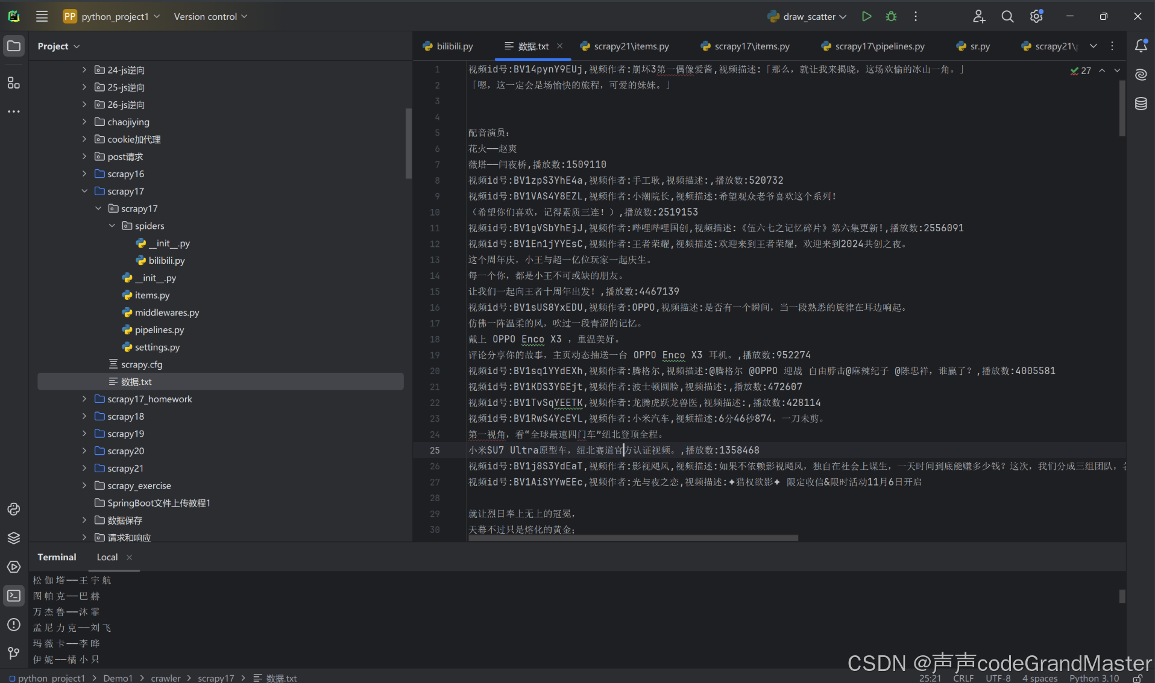The image size is (1155, 683).
Task: Toggle the read-only lock in status bar
Action: (x=1138, y=678)
